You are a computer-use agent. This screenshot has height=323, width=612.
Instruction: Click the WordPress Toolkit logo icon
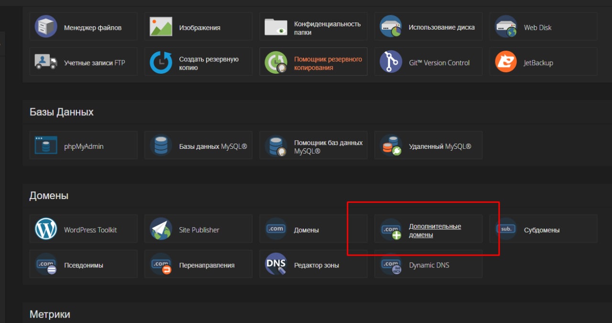click(x=46, y=229)
